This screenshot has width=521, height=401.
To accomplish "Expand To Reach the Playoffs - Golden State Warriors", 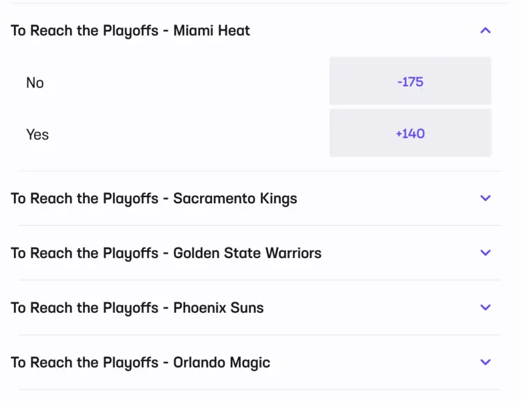I will [166, 253].
